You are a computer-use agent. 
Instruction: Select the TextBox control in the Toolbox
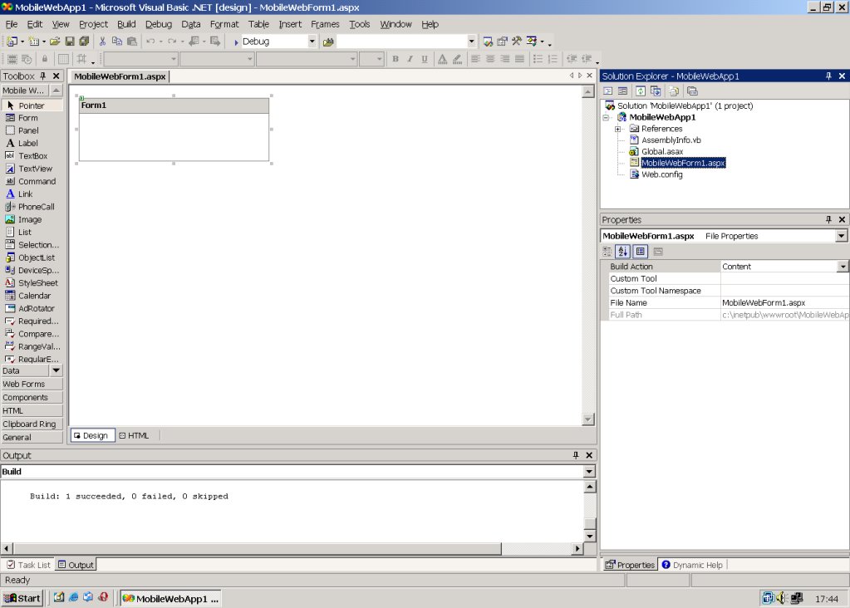(32, 156)
